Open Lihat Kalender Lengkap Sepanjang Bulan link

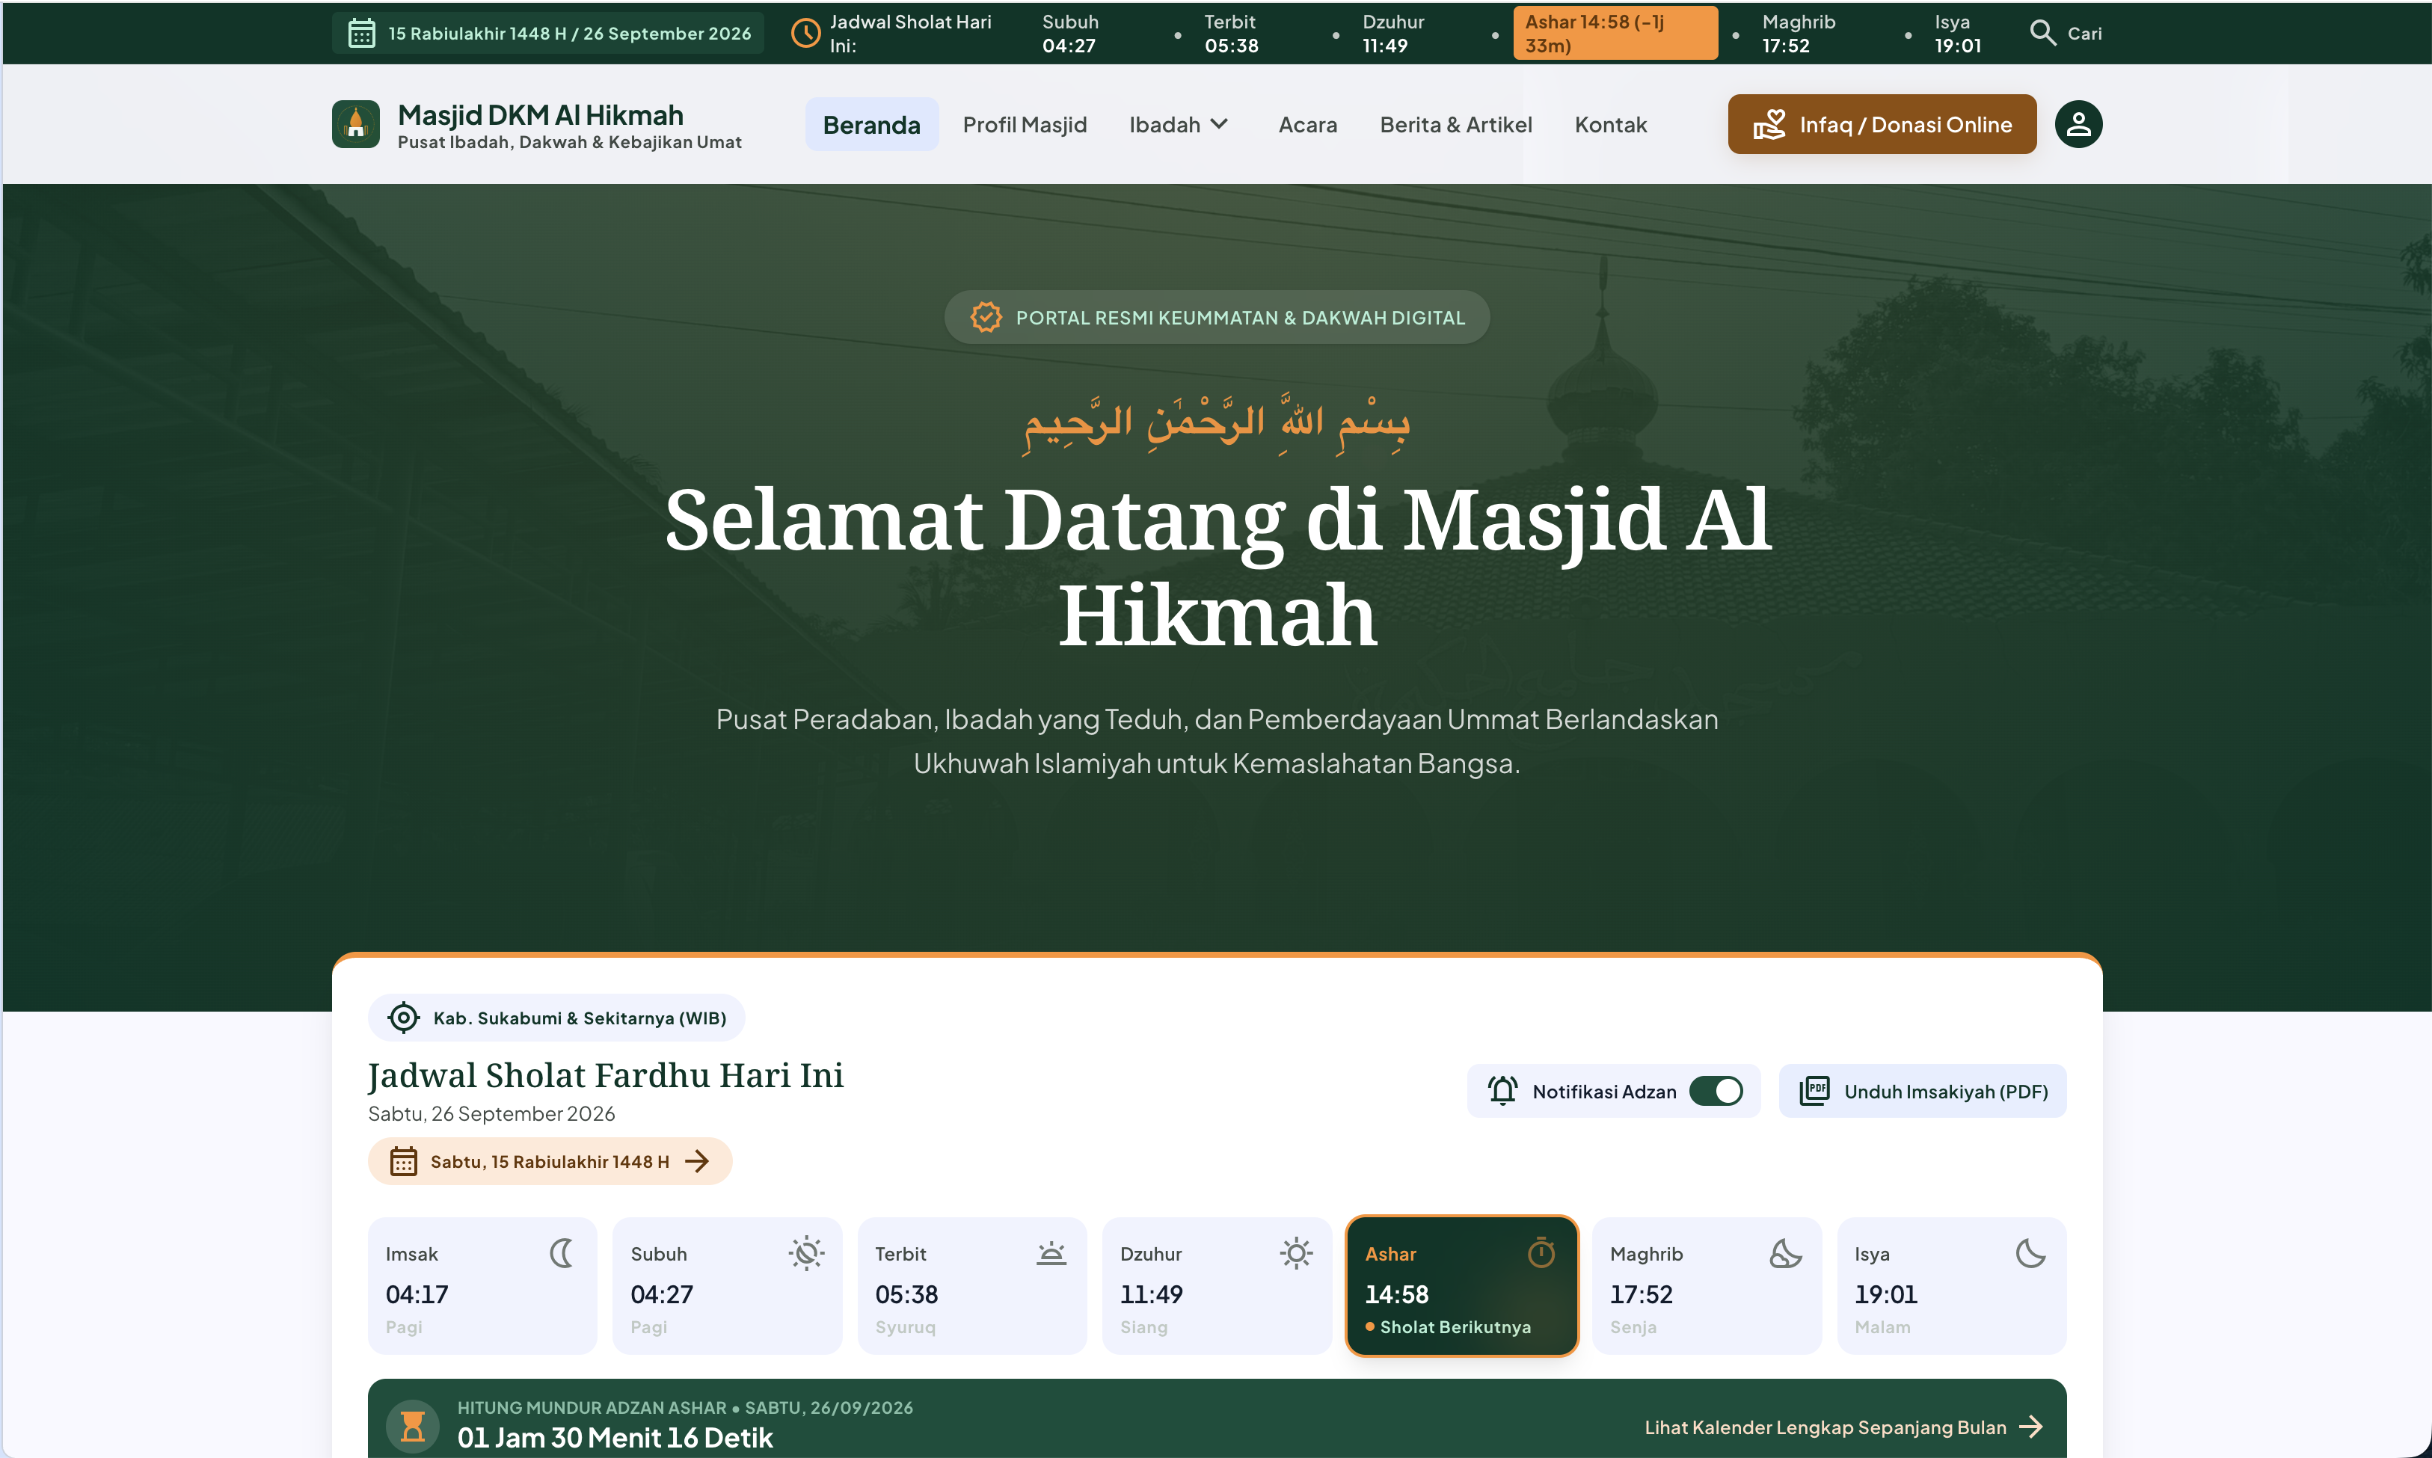tap(1844, 1427)
